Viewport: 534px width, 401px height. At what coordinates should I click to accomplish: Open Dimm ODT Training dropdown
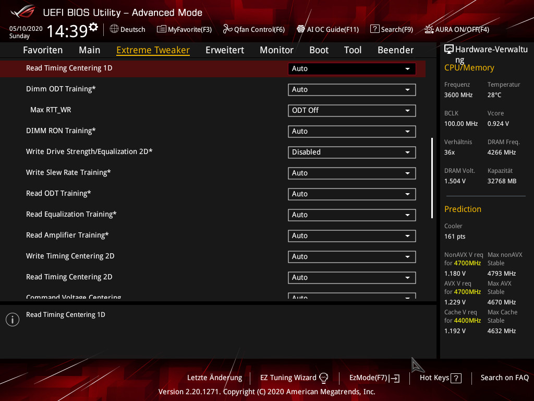(352, 90)
